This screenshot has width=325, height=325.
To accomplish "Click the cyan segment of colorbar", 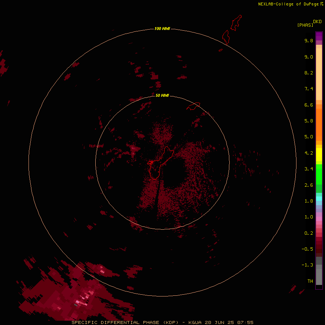I will pos(319,199).
